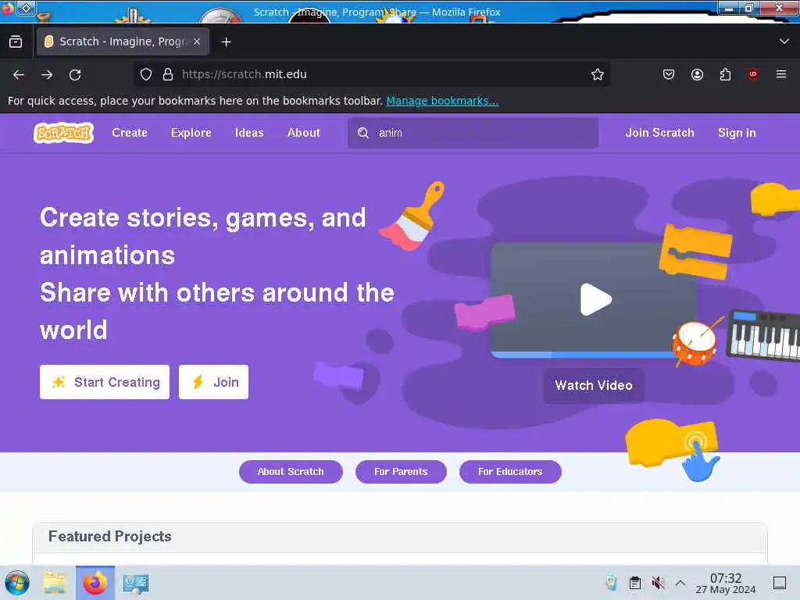Go to the Ideas page

pyautogui.click(x=249, y=133)
